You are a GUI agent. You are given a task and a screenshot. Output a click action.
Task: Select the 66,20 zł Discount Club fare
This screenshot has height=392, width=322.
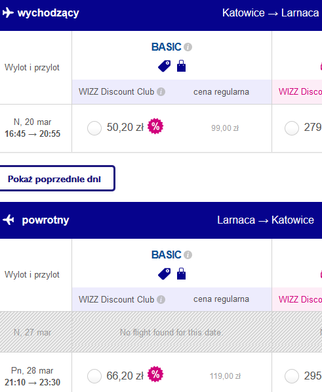click(94, 376)
